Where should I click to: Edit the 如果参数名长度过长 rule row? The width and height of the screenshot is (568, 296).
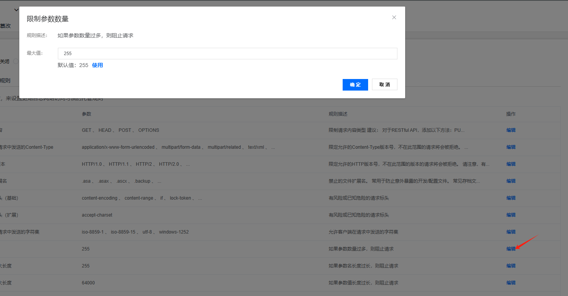point(511,266)
